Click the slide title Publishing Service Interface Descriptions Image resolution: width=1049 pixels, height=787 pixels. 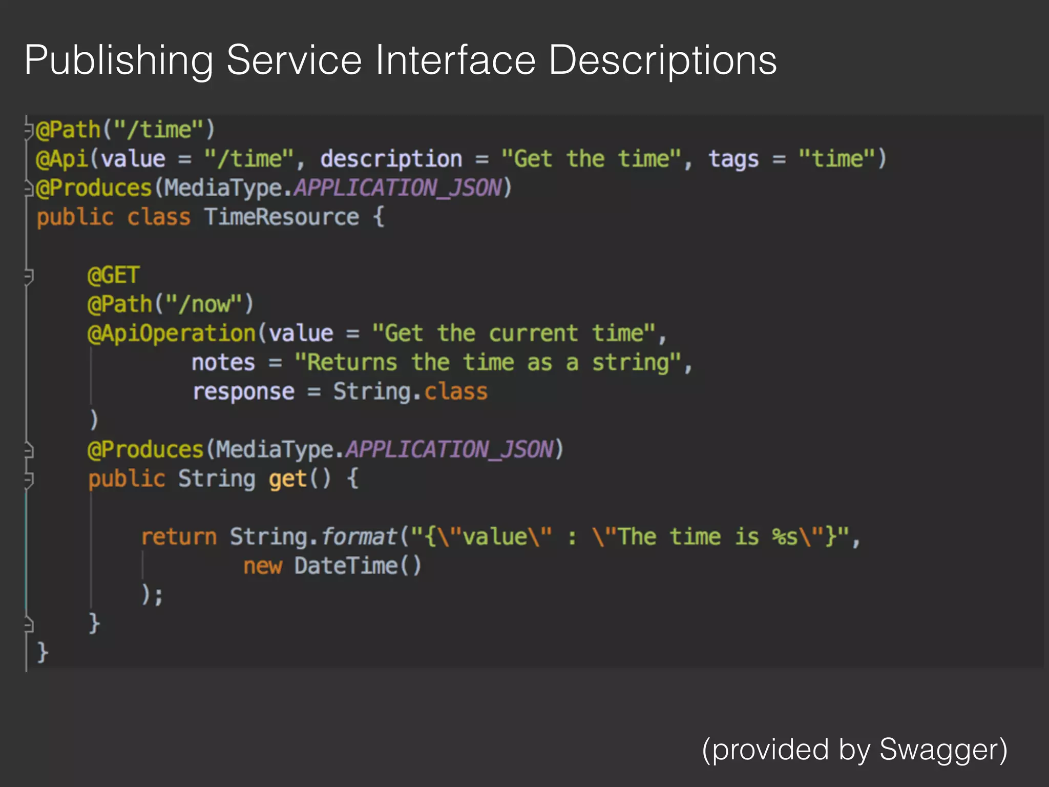401,61
